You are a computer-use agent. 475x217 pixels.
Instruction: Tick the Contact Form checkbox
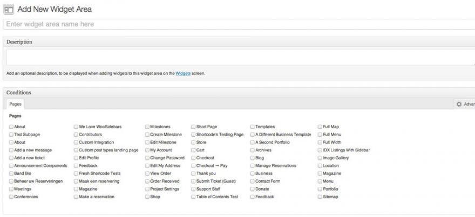coord(253,181)
